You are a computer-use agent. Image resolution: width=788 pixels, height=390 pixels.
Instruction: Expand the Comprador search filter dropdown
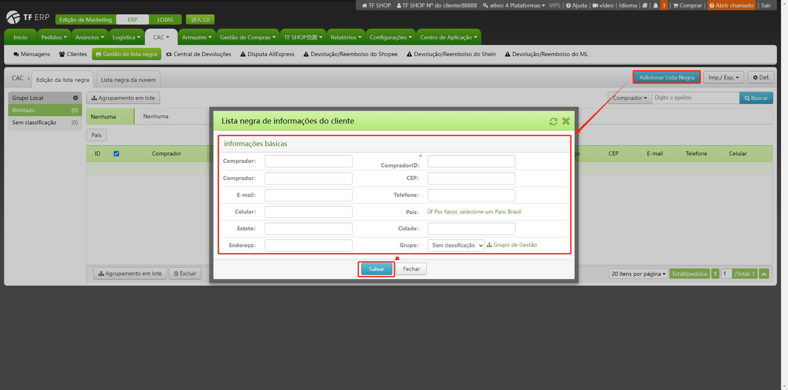630,98
